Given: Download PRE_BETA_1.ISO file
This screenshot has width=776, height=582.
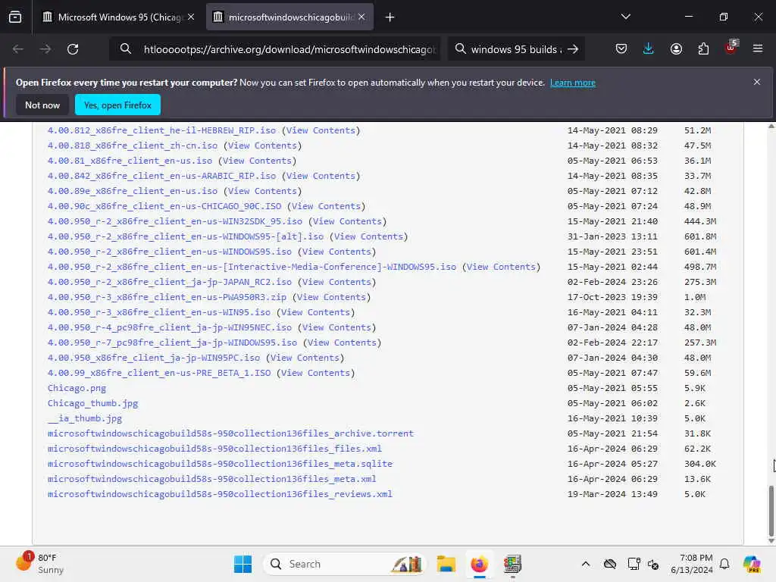Looking at the screenshot, I should [x=159, y=373].
